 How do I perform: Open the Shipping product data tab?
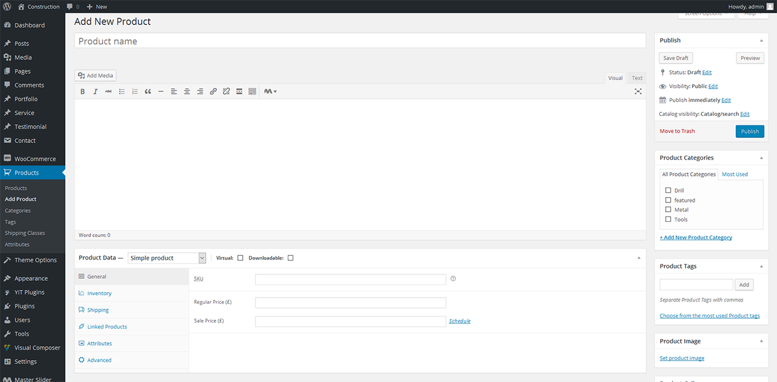click(x=132, y=310)
